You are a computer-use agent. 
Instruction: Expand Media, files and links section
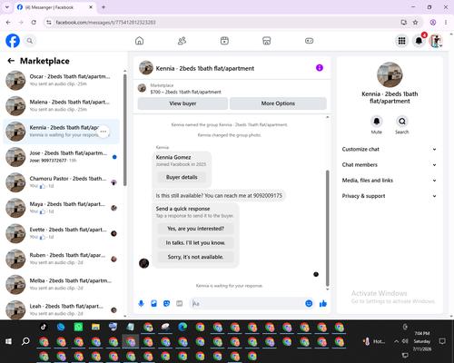390,181
